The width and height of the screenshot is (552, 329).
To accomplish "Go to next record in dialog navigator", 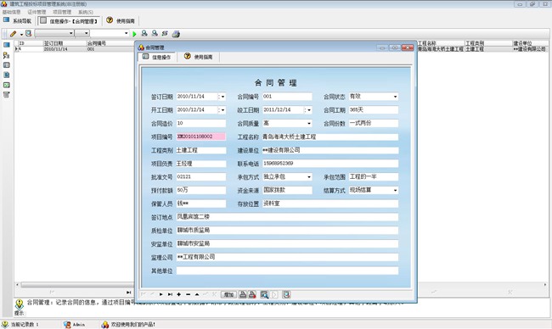I will click(x=161, y=294).
